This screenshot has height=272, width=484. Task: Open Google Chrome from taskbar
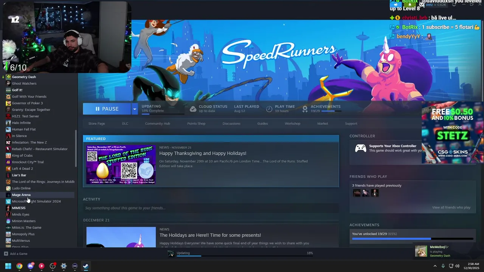coord(19,266)
